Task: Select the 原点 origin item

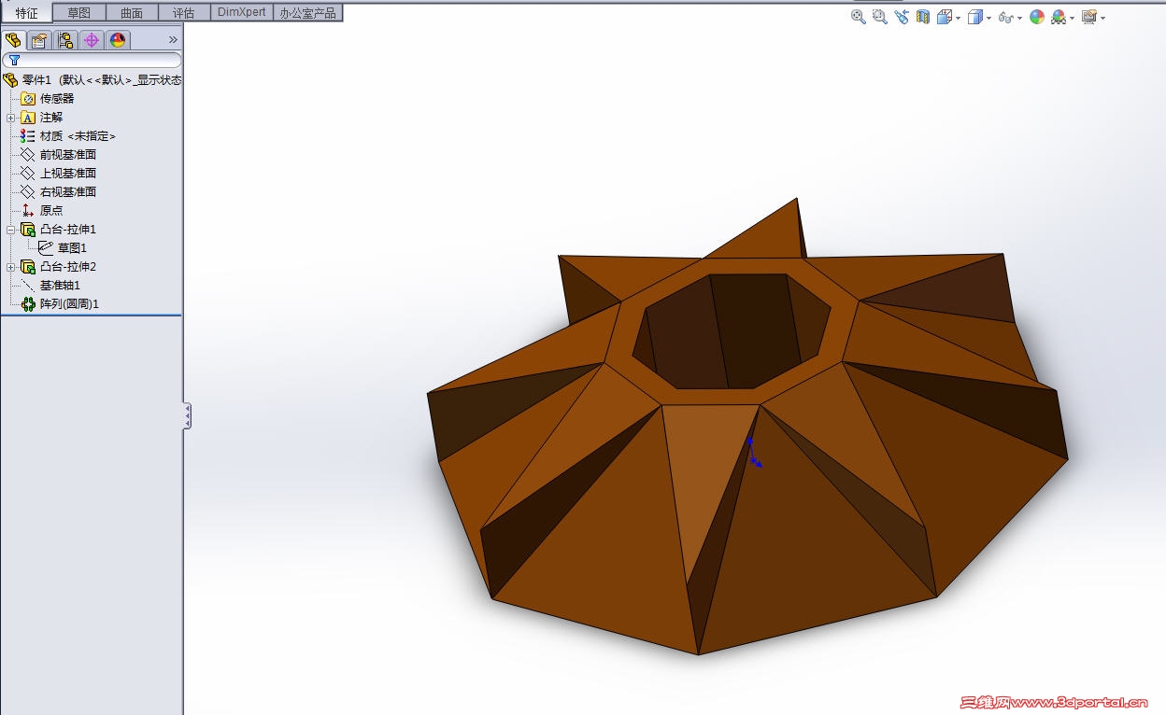Action: click(x=51, y=211)
